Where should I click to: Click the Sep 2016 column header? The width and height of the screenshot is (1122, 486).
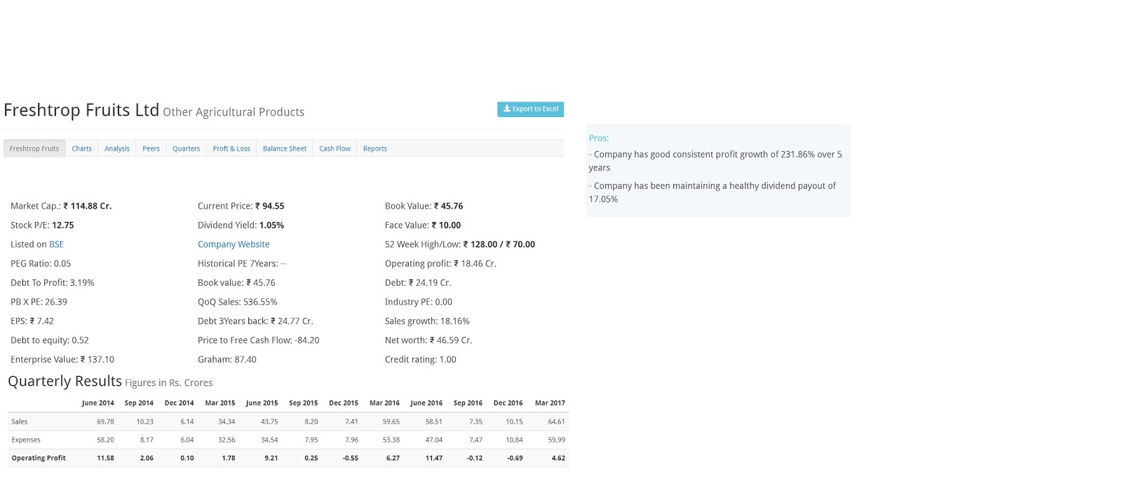click(x=468, y=403)
